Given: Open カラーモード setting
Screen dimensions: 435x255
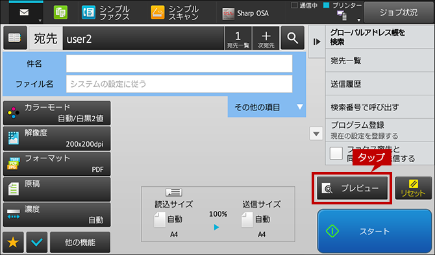Looking at the screenshot, I should point(57,113).
